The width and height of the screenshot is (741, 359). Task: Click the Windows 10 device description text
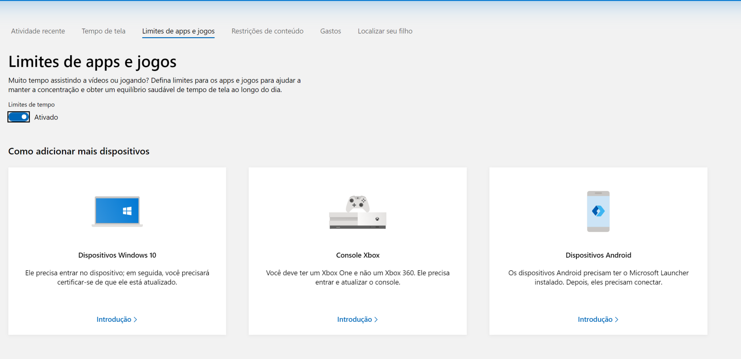click(117, 277)
